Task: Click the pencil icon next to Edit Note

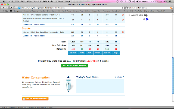Action: click(123, 77)
